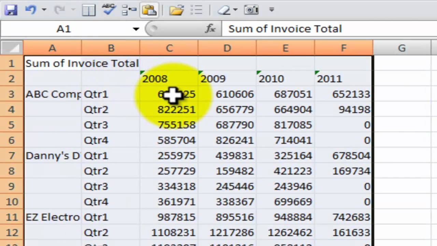This screenshot has height=246, width=437.
Task: Click the Name Box showing A1
Action: click(64, 29)
